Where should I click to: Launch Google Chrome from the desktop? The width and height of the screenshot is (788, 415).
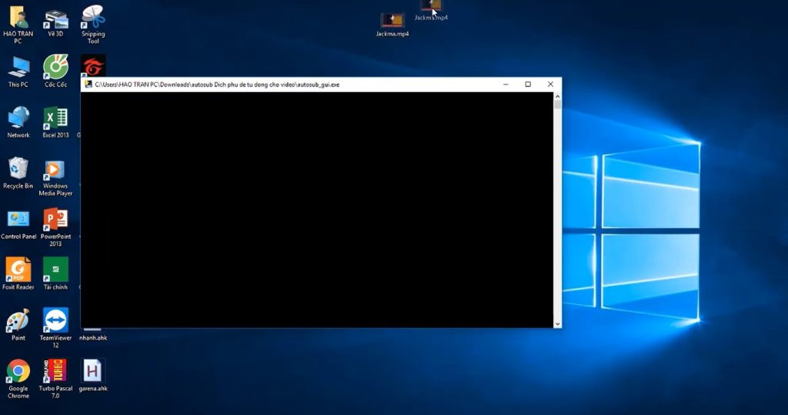click(18, 371)
